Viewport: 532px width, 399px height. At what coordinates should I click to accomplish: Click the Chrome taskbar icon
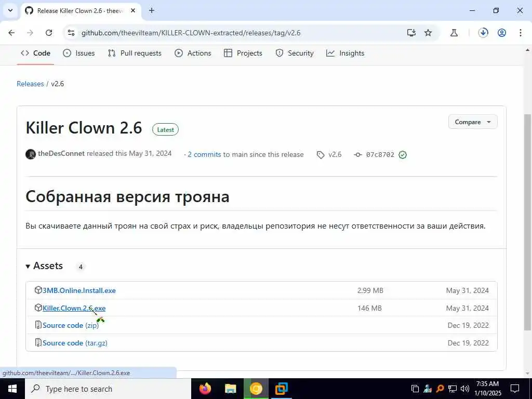256,389
